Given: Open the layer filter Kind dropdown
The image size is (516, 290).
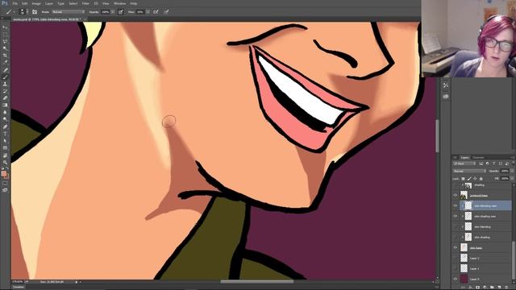Looking at the screenshot, I should [464, 164].
